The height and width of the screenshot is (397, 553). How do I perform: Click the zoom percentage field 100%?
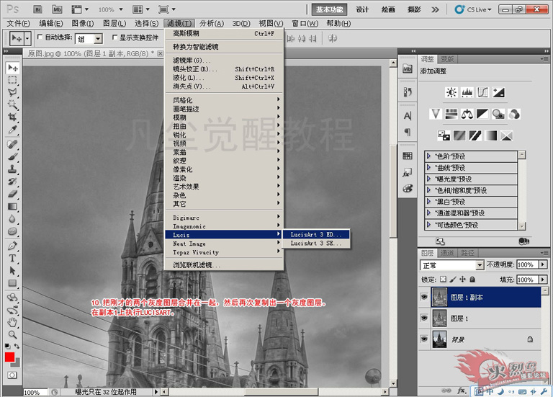[x=35, y=392]
